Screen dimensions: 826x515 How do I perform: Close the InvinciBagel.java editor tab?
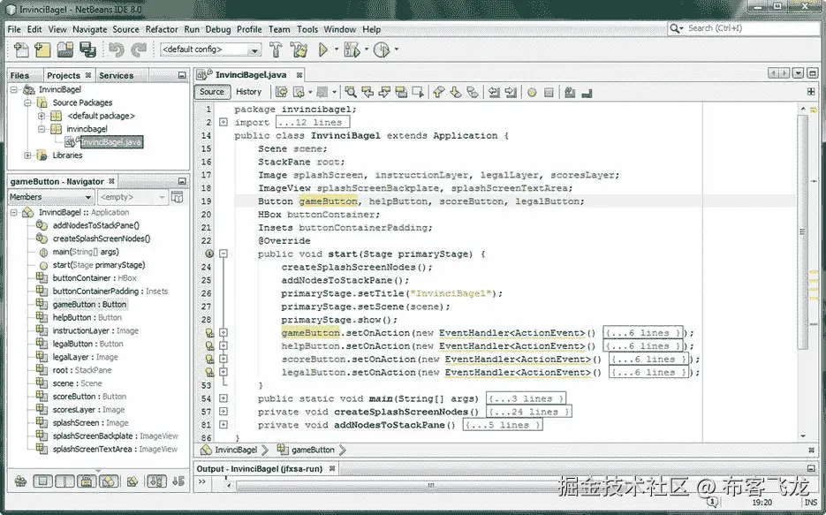point(299,75)
